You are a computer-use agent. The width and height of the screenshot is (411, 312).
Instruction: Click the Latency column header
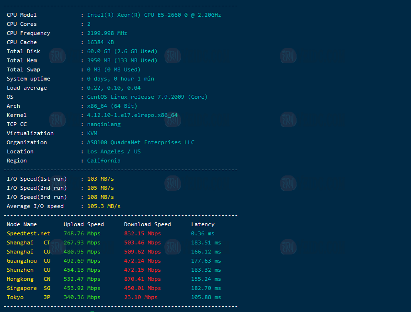203,224
